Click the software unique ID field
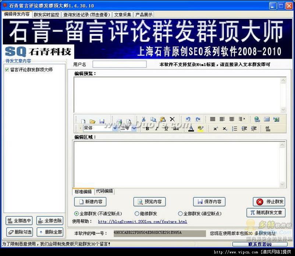The height and width of the screenshot is (256, 295). tap(160, 233)
